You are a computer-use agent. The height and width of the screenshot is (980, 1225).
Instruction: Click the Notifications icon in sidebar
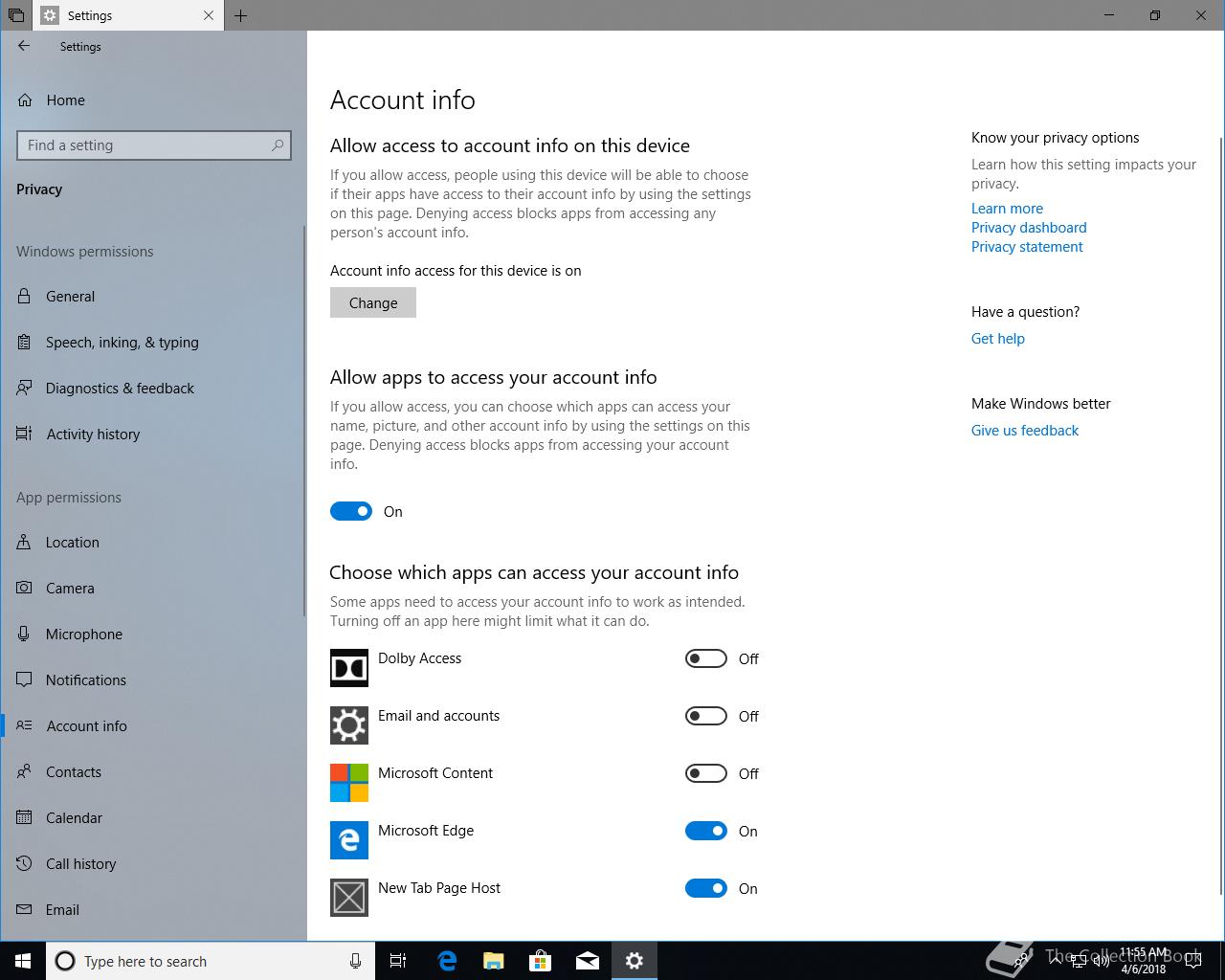tap(25, 680)
